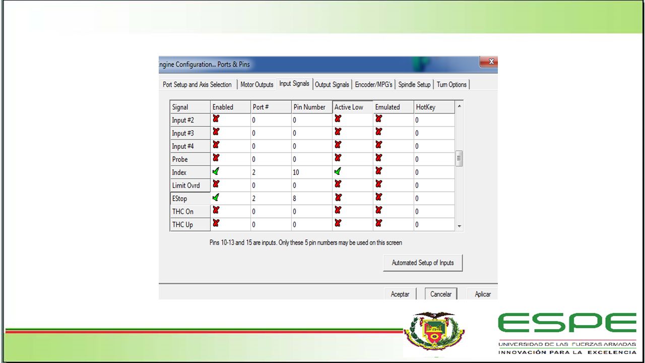Select the THC On signal row label
645x363 pixels.
coord(190,211)
